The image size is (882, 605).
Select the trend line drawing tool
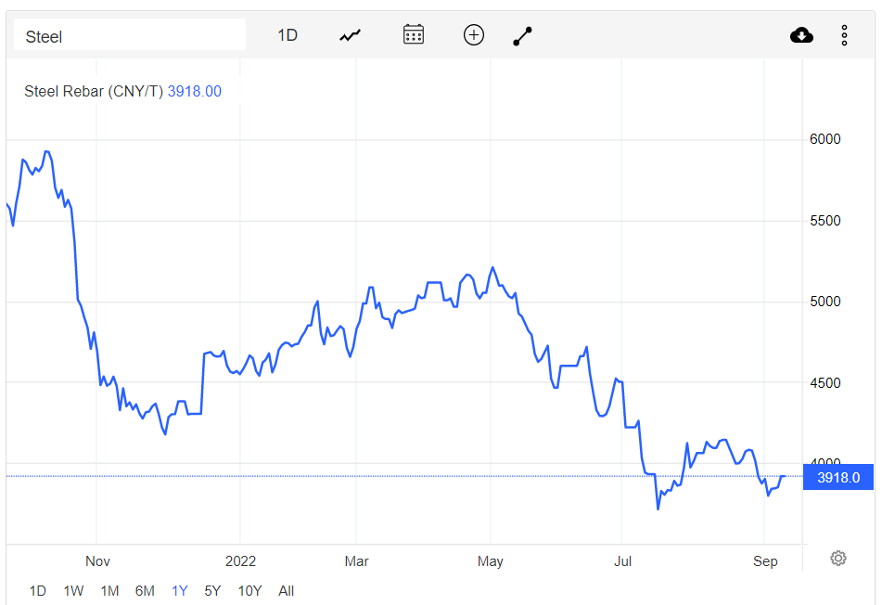click(523, 35)
